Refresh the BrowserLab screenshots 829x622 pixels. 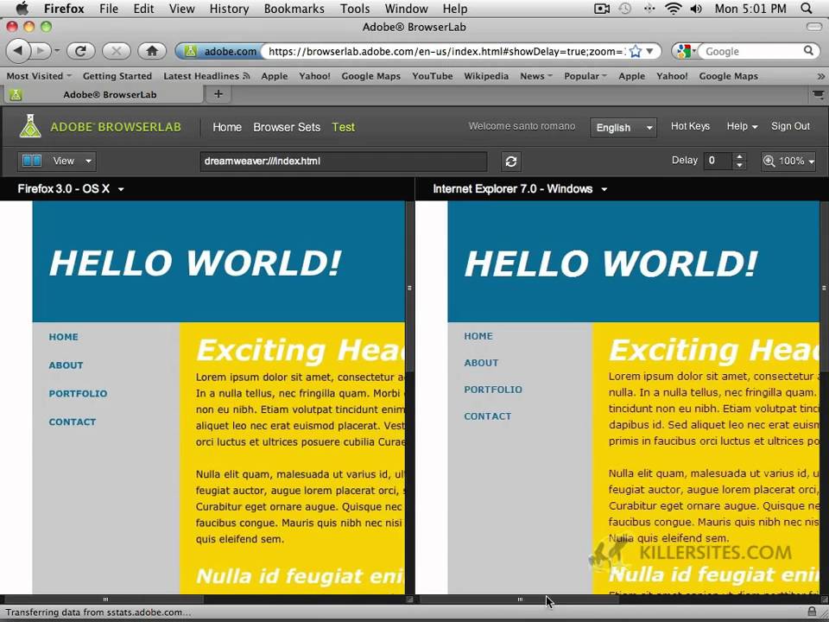pyautogui.click(x=510, y=162)
